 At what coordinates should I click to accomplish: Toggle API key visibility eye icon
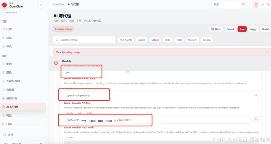(256, 119)
